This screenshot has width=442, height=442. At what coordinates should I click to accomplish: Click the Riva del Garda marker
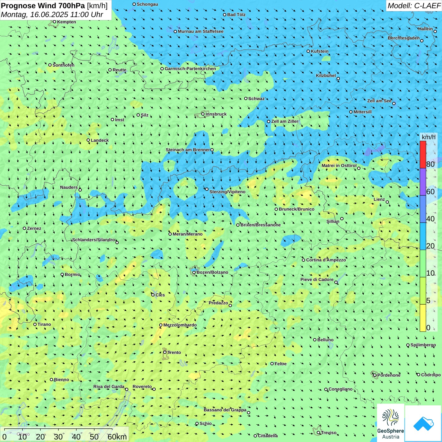pyautogui.click(x=127, y=389)
